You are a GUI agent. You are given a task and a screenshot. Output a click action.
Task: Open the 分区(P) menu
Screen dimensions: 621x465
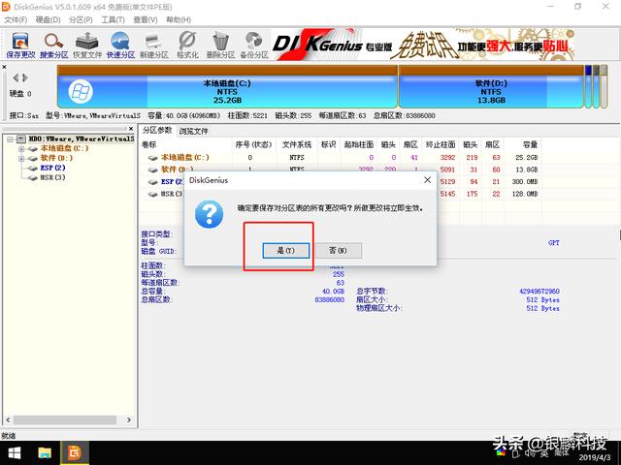[x=81, y=19]
